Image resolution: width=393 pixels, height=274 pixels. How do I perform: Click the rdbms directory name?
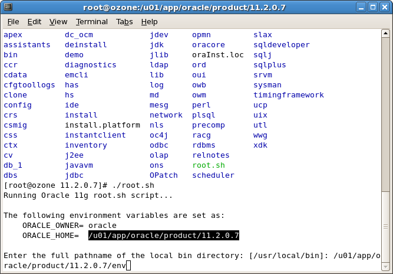(204, 145)
